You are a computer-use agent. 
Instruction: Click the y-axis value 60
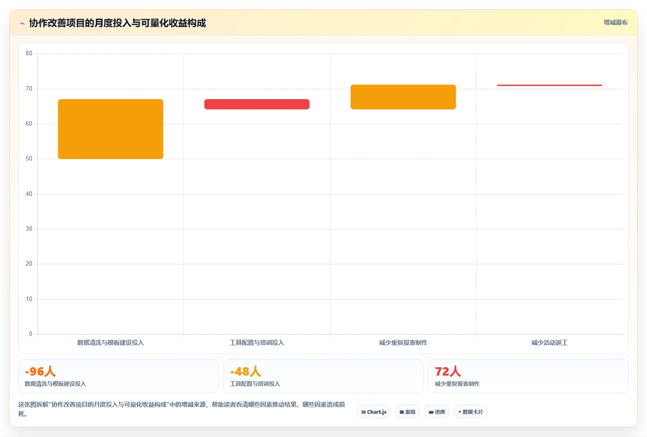click(x=29, y=124)
